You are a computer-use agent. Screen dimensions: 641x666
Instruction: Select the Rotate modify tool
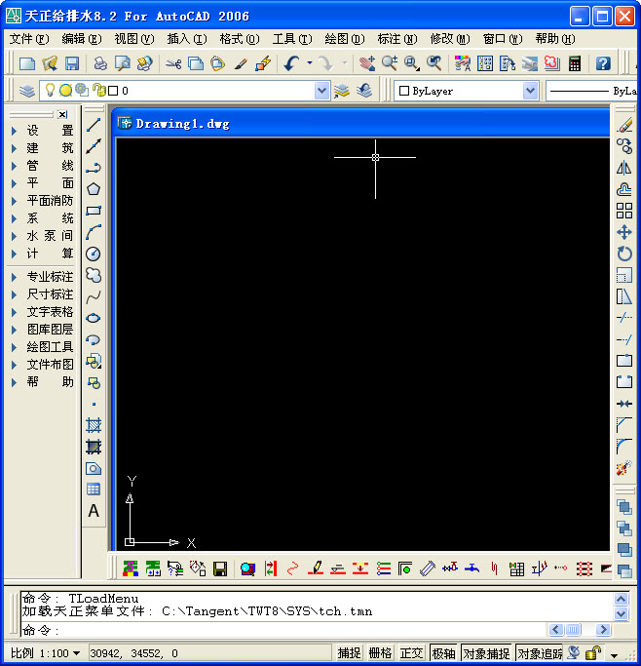[x=624, y=254]
